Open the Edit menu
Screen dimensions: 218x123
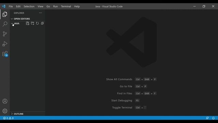18,6
